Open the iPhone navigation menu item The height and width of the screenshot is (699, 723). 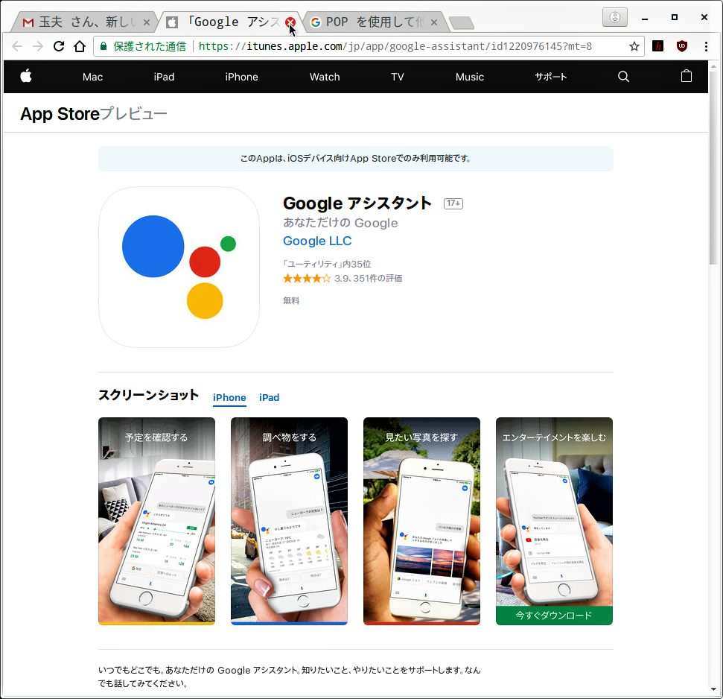point(241,77)
